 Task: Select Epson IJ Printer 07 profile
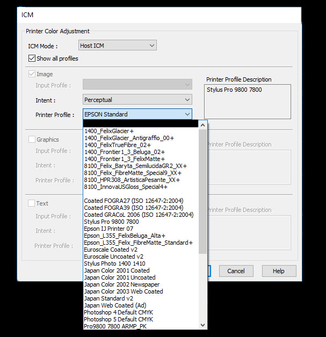click(141, 229)
